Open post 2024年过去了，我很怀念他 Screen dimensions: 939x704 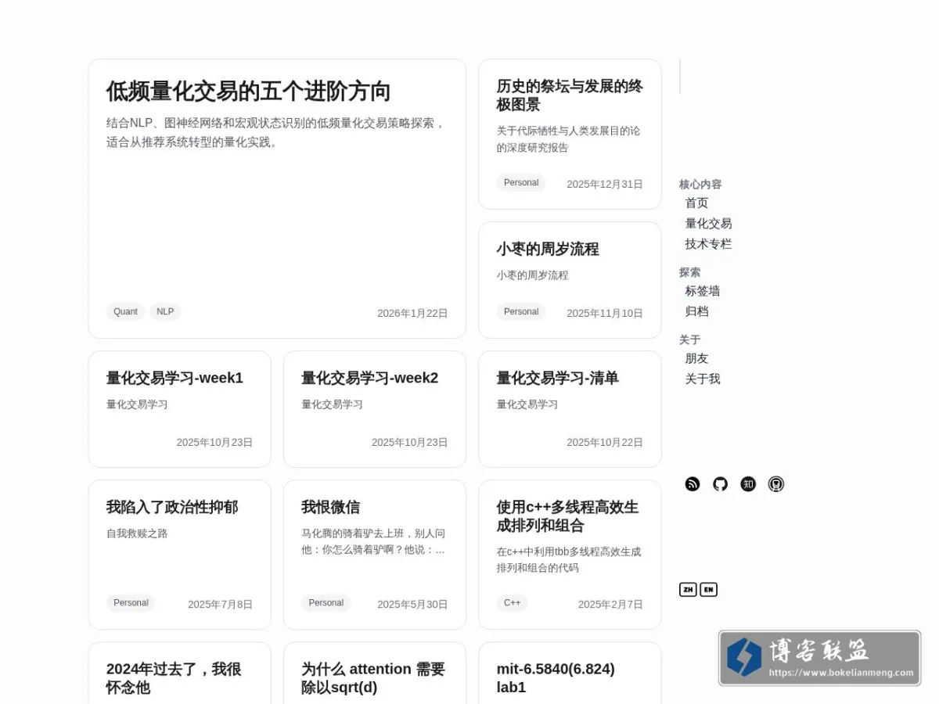pyautogui.click(x=174, y=678)
